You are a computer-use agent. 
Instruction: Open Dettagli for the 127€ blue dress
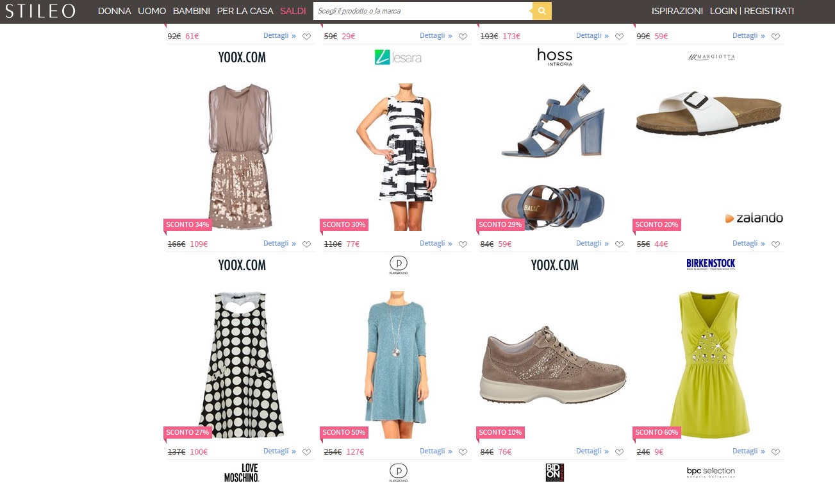pos(436,451)
